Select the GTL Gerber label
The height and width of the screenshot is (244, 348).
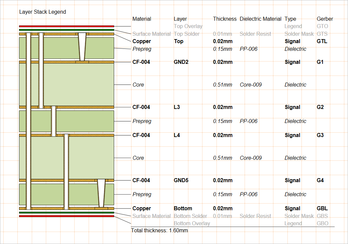click(322, 41)
